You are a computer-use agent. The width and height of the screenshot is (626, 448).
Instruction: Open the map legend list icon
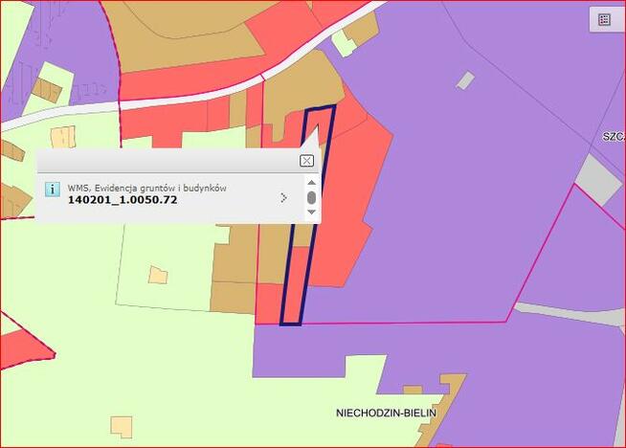pos(604,19)
